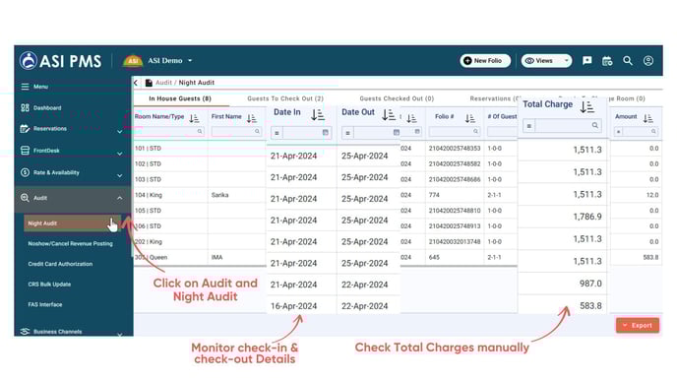Open the user profile icon
This screenshot has width=677, height=381.
[648, 61]
